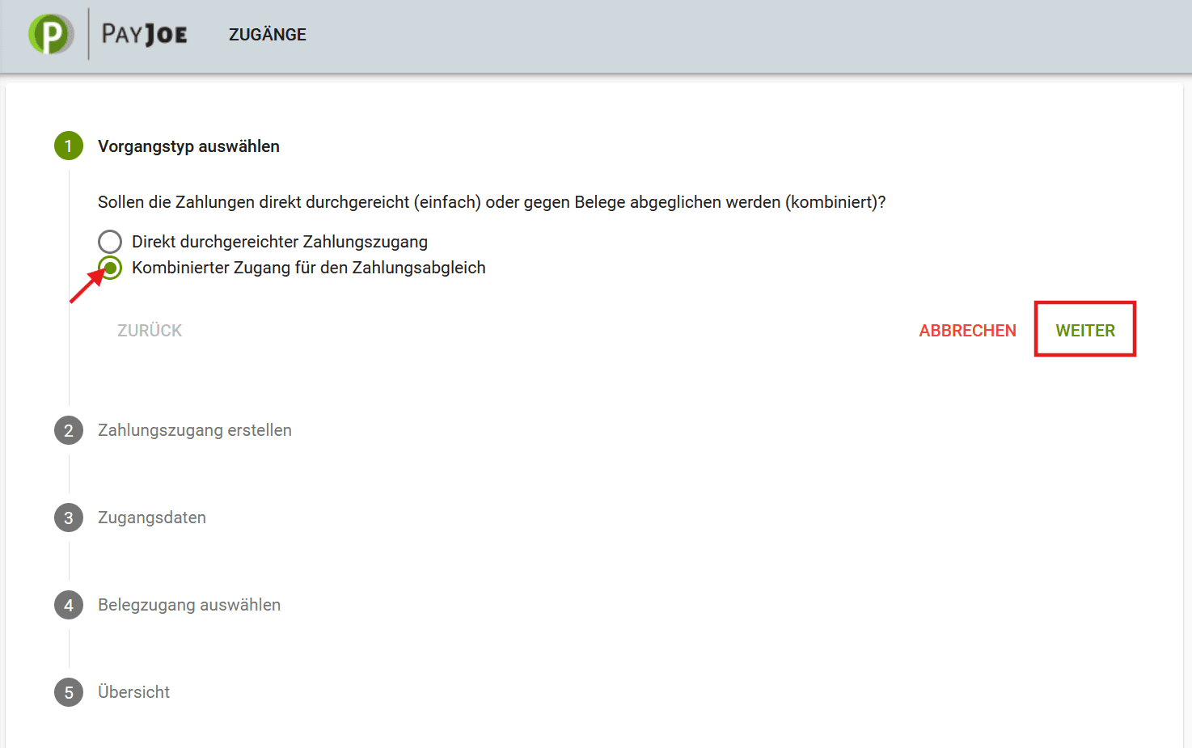Image resolution: width=1192 pixels, height=748 pixels.
Task: Click the green PayJoe "P" logo icon
Action: [x=50, y=34]
